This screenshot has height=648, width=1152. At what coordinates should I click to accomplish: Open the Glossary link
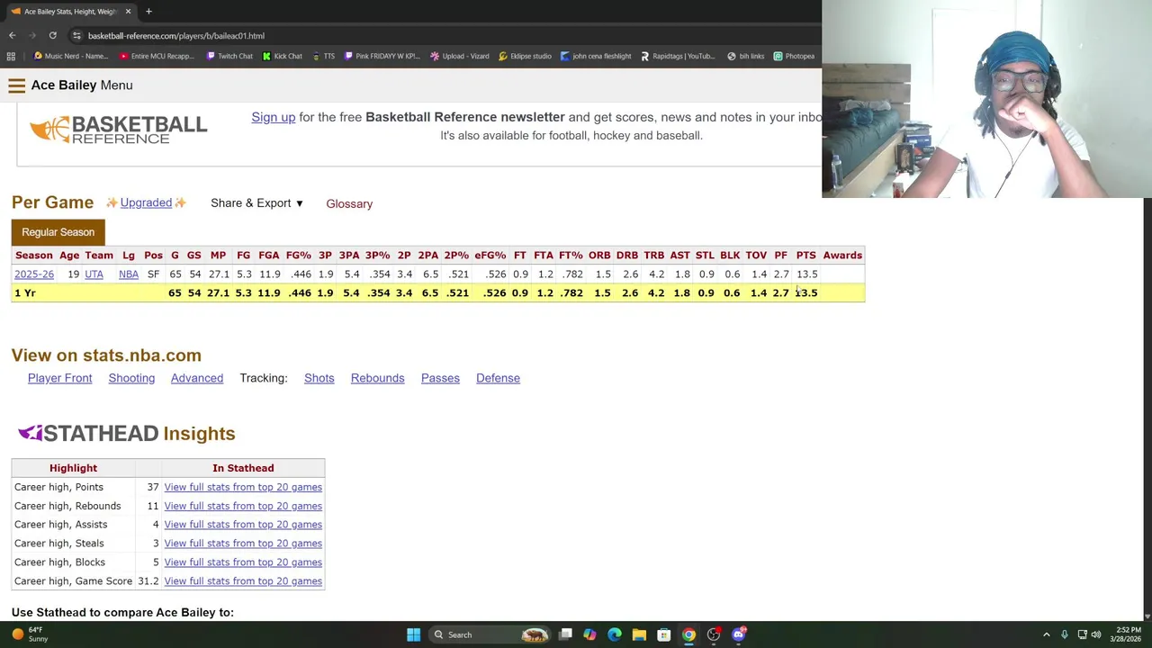(349, 203)
